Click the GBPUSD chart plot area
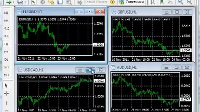Viewport: 200px width, 112px height. (146, 37)
